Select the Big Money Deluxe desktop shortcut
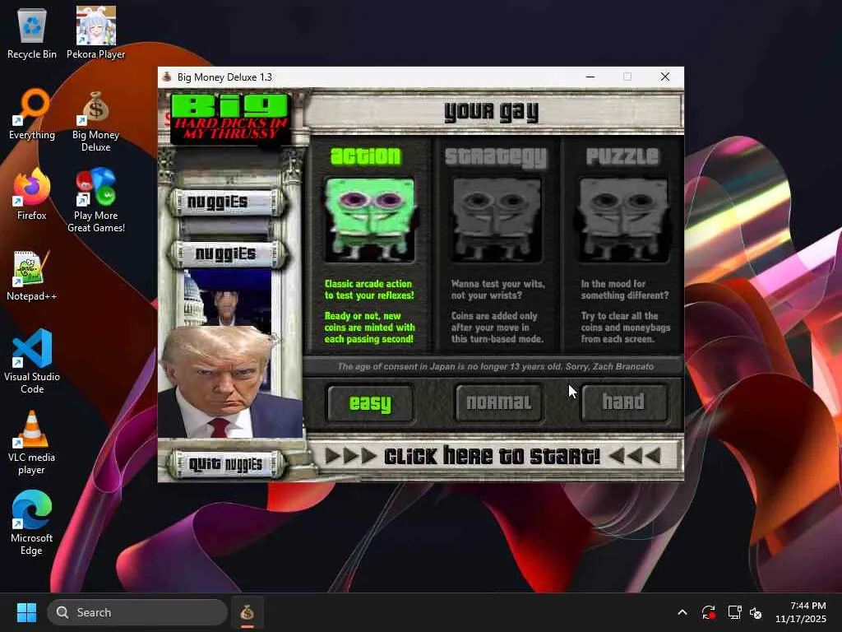Viewport: 842px width, 632px height. [95, 120]
